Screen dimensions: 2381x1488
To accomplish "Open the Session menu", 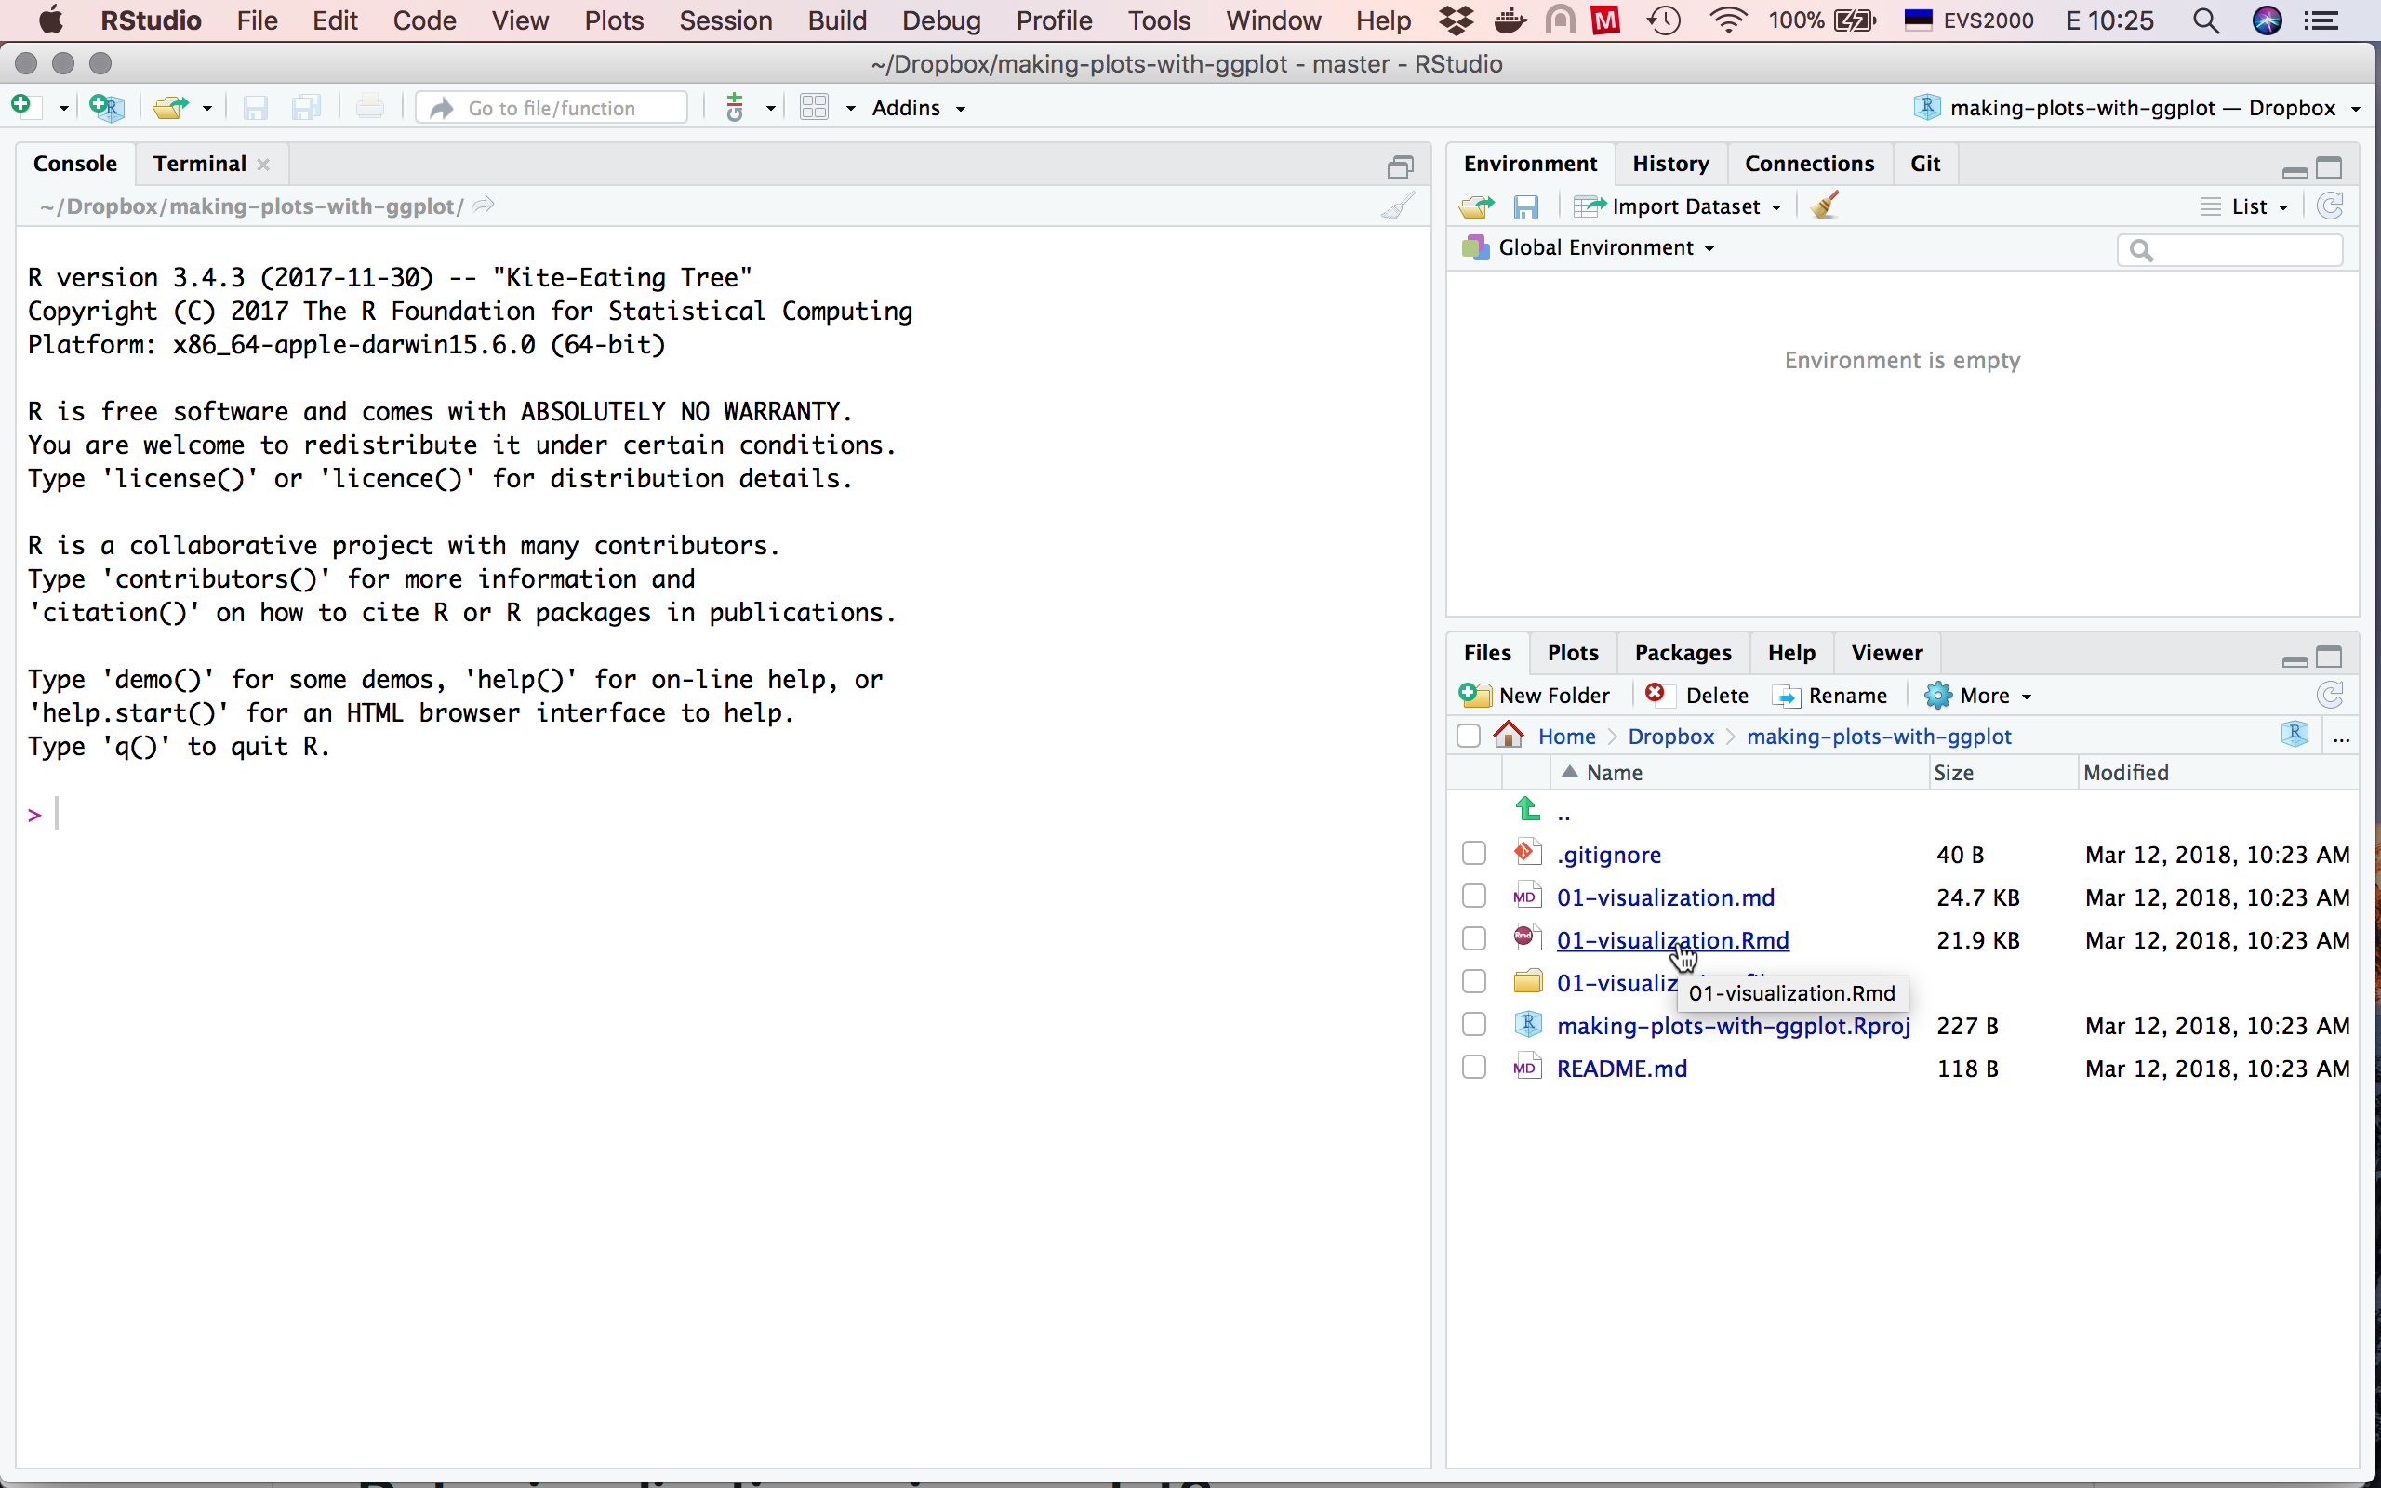I will click(x=725, y=20).
